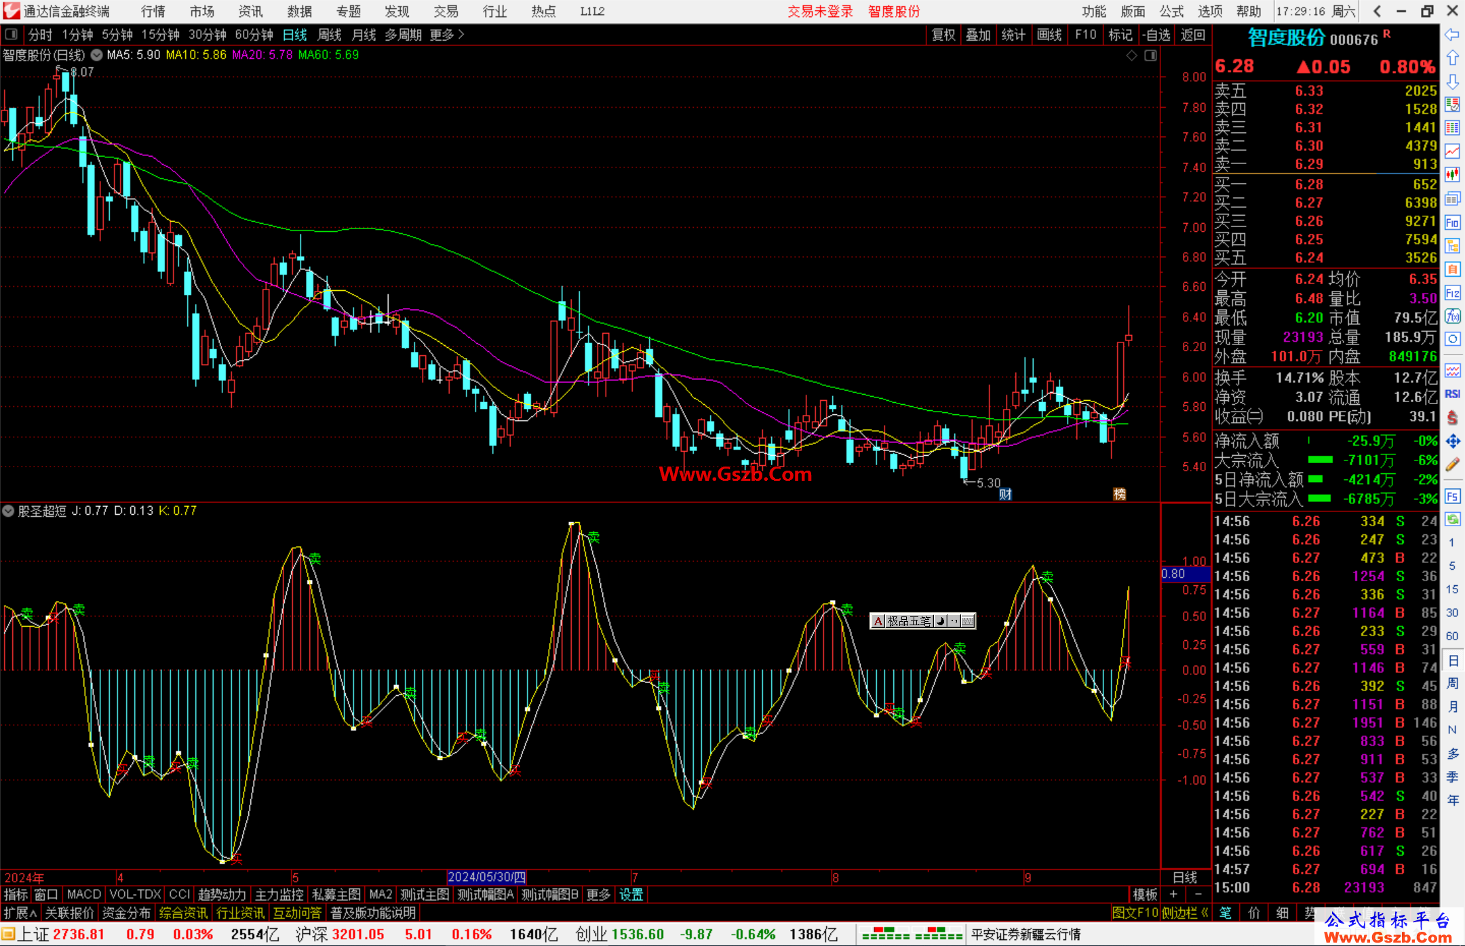Click the wavy lines indicator sidebar icon
Screen dimensions: 1465x946
click(x=1452, y=371)
